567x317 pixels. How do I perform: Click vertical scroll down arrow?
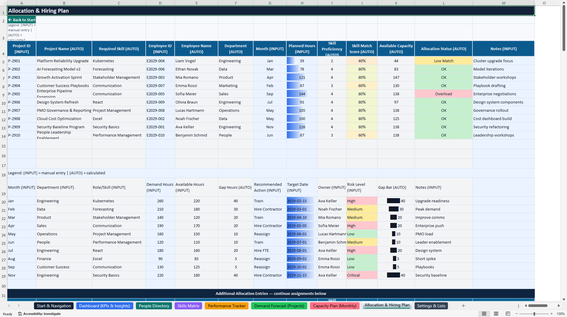click(564, 299)
